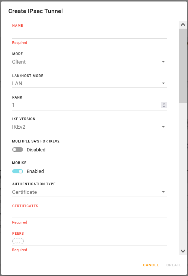
Task: Click the vertical scrollbar thumb
Action: [183, 66]
